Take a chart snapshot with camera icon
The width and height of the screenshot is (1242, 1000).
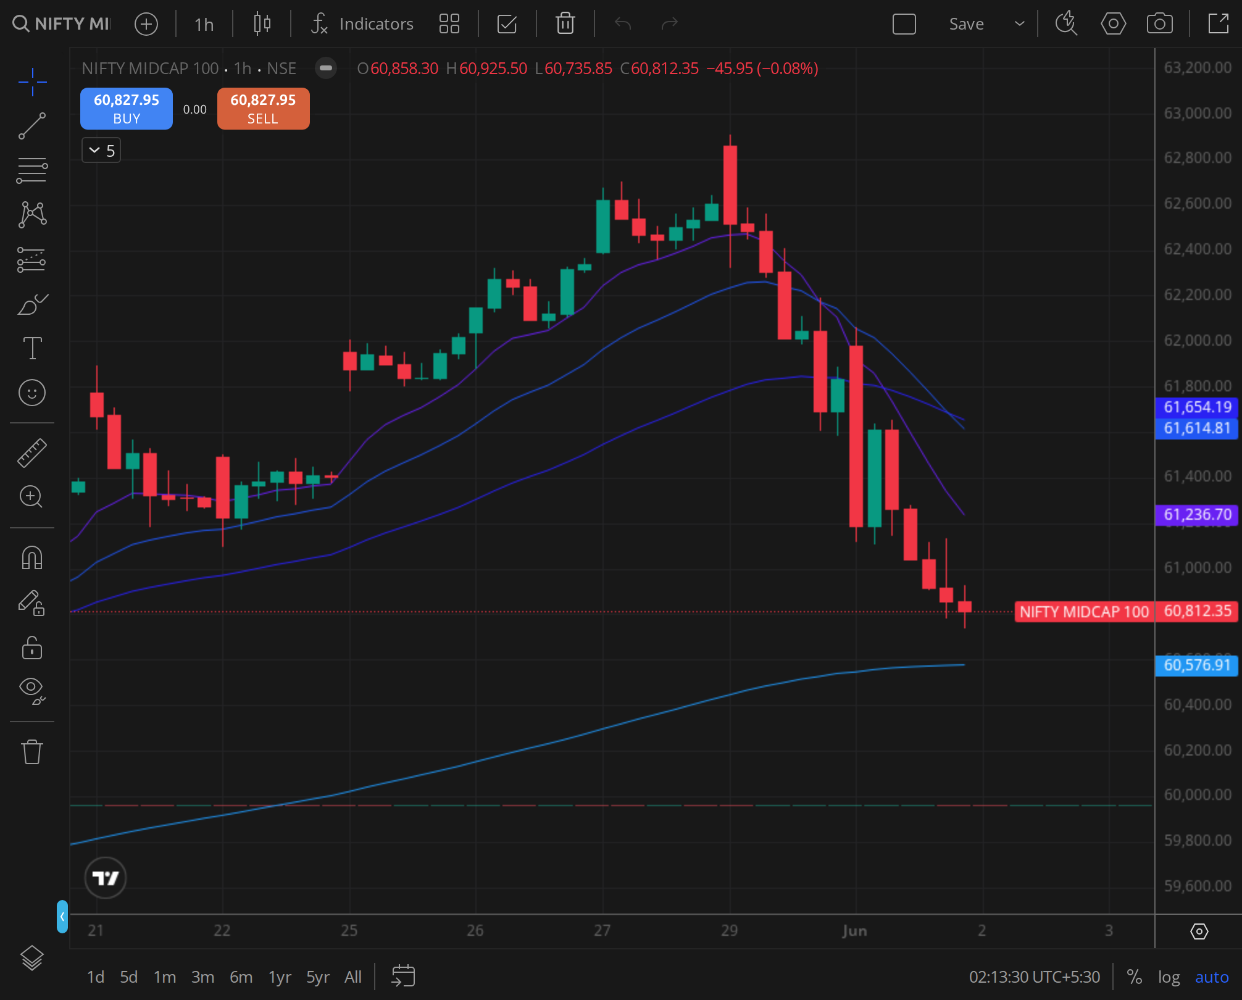[x=1159, y=24]
